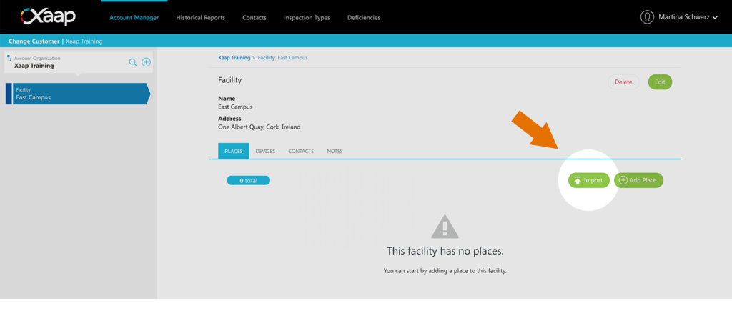Image resolution: width=732 pixels, height=311 pixels.
Task: Click Xaap Training breadcrumb link
Action: [x=234, y=58]
